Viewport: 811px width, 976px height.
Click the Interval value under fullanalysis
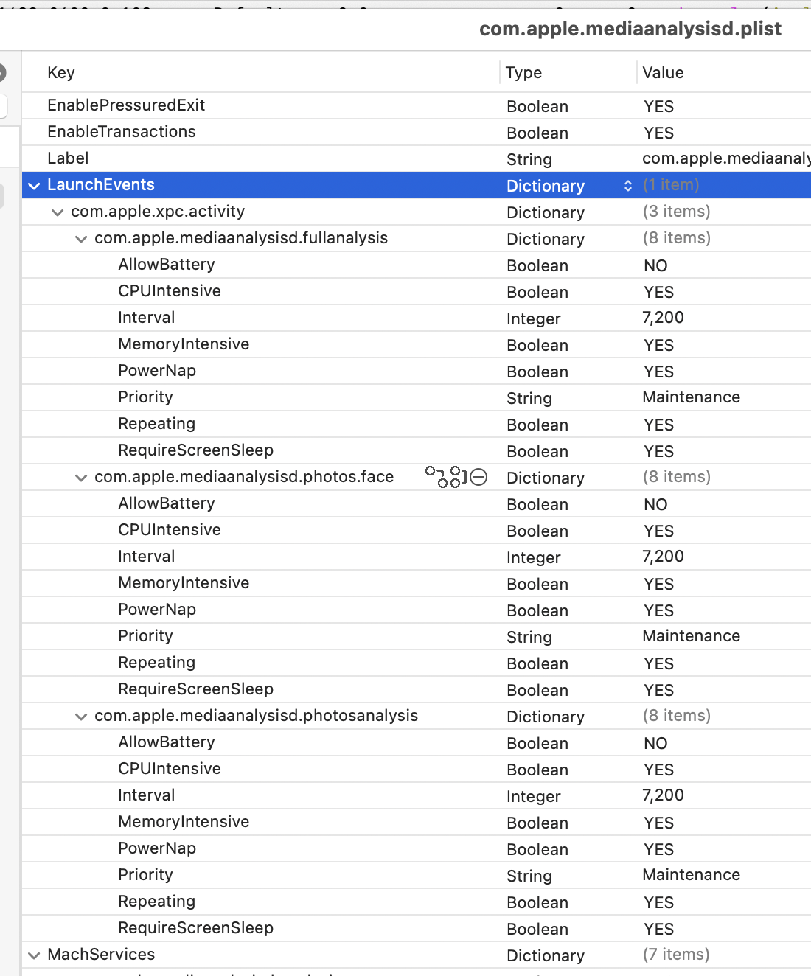click(x=663, y=318)
